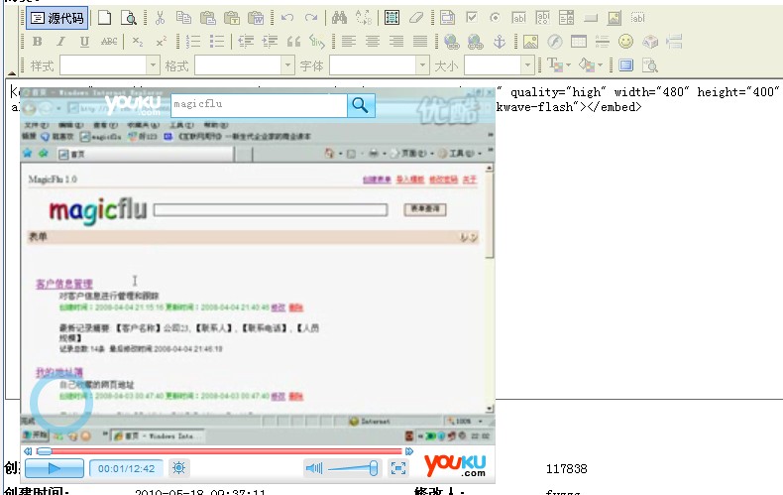Adjust the video volume slider
The width and height of the screenshot is (783, 495).
pyautogui.click(x=353, y=468)
